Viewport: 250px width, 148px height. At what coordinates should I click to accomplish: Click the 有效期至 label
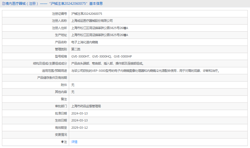tap(61, 128)
